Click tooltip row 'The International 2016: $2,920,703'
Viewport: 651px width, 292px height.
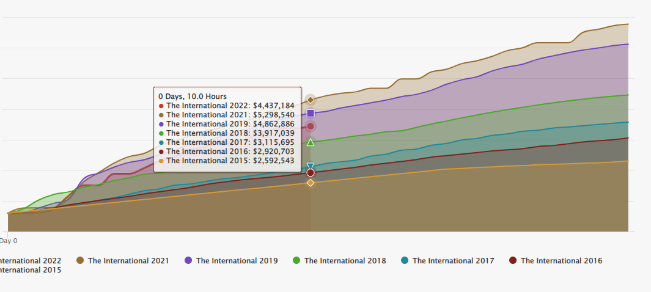tap(227, 151)
